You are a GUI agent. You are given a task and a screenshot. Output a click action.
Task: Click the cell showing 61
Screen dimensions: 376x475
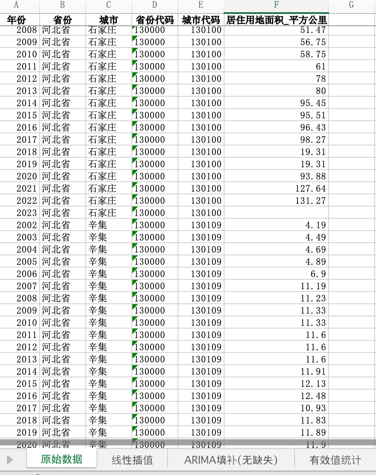(276, 66)
